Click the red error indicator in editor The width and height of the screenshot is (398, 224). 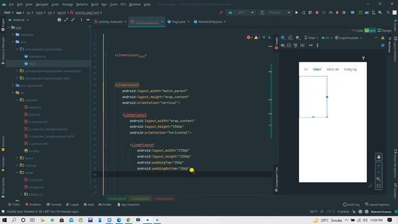[x=249, y=37]
